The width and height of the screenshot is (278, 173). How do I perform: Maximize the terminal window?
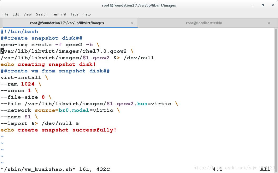point(262,5)
